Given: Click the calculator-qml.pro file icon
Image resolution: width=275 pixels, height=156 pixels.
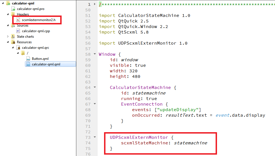Looking at the screenshot, I should (x=13, y=9).
